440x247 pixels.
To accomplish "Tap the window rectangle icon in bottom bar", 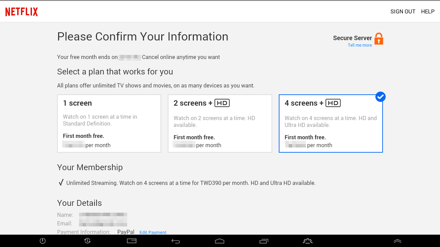I will point(132,241).
